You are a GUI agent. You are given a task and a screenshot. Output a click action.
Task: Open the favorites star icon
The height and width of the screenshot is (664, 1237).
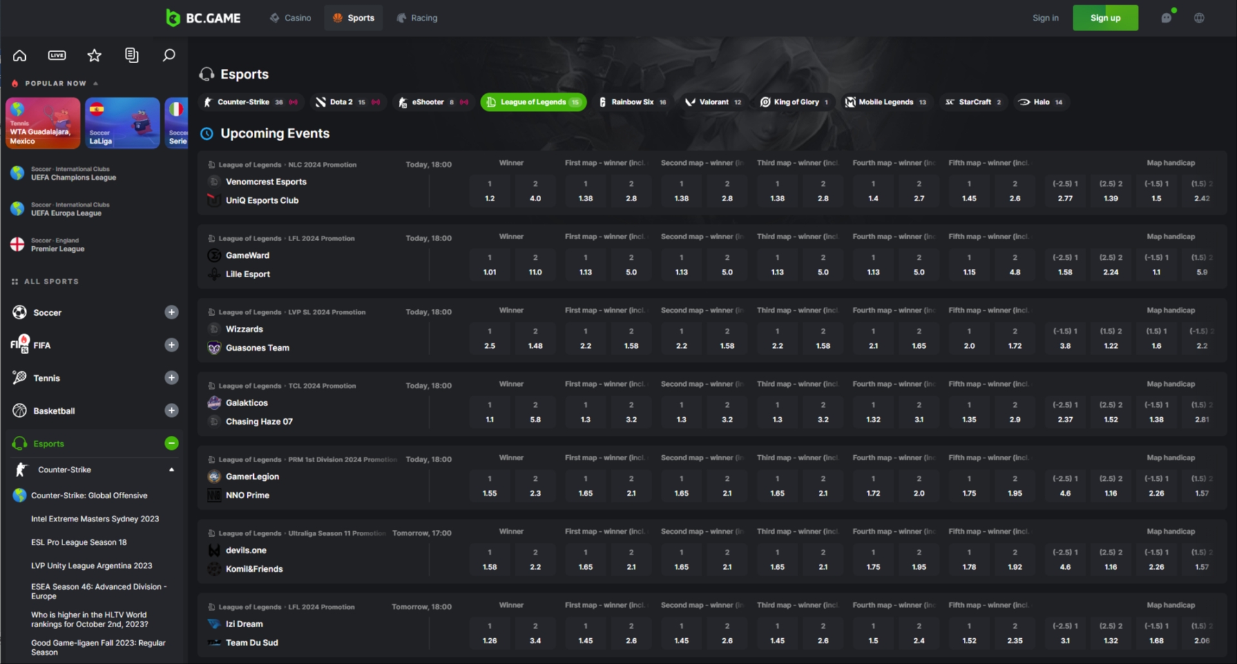tap(94, 55)
